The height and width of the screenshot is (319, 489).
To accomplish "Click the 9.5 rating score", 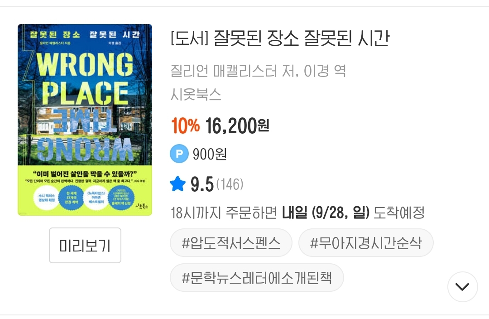I will pyautogui.click(x=202, y=184).
